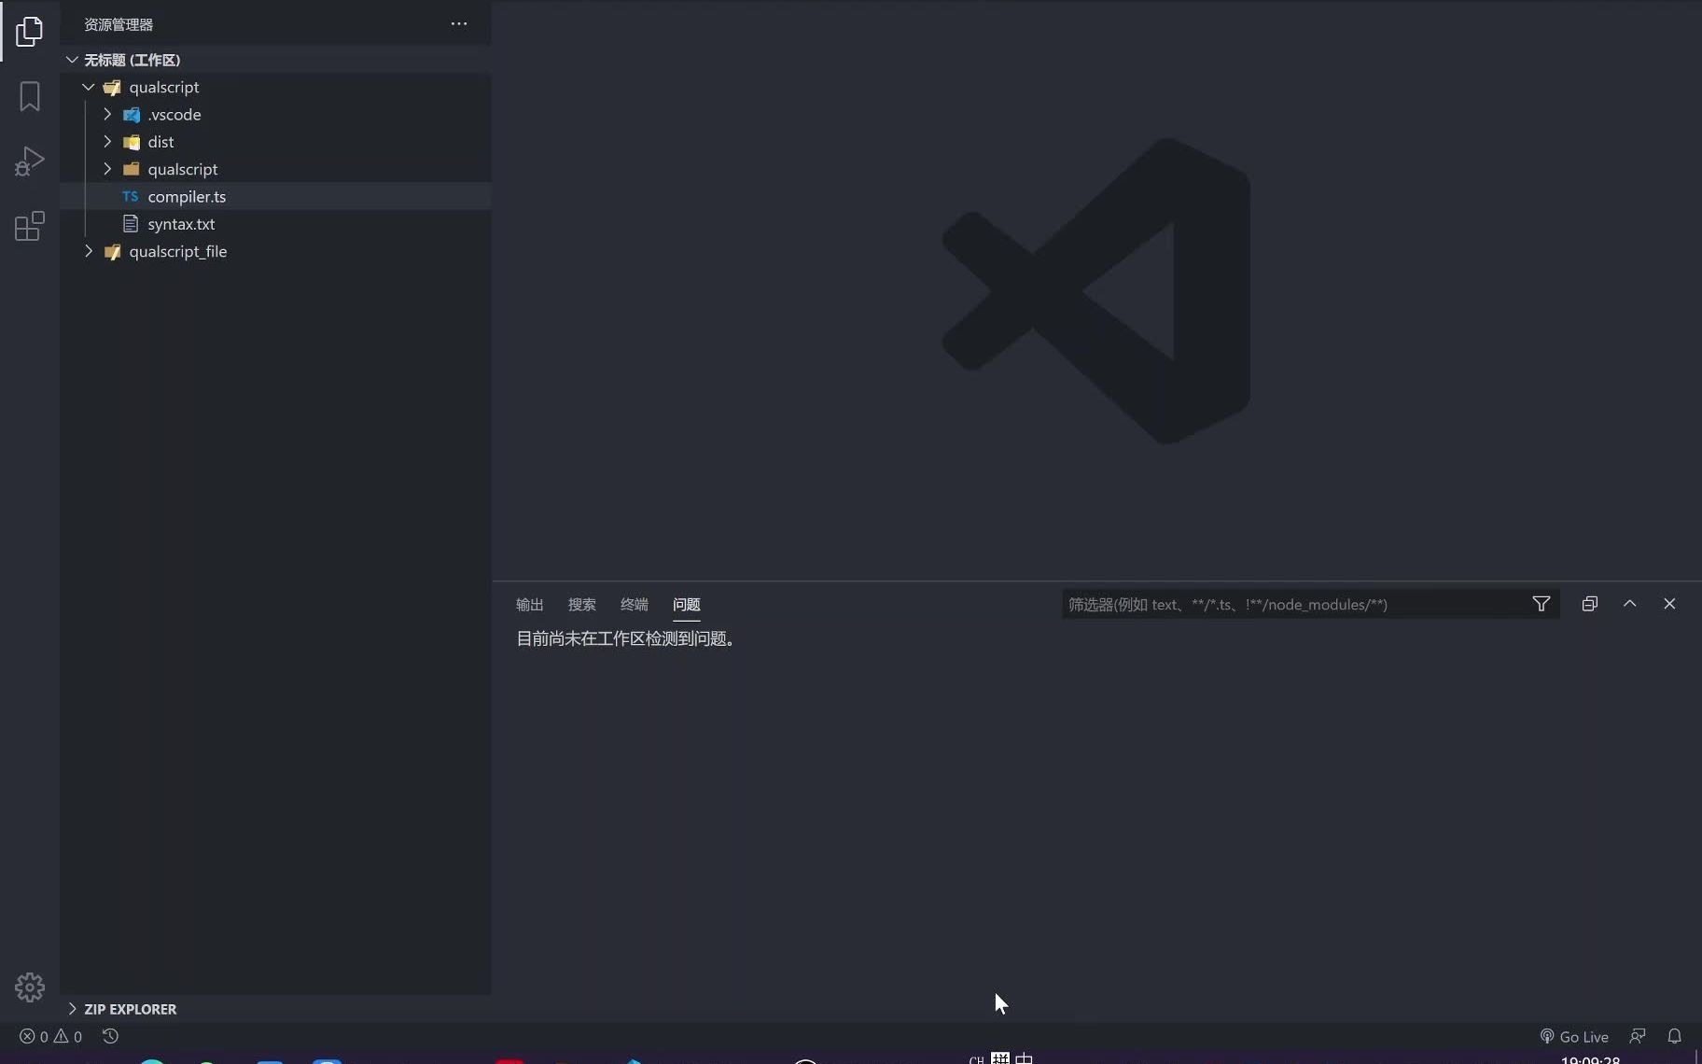Click the problems filter funnel icon
The width and height of the screenshot is (1702, 1064).
coord(1542,604)
